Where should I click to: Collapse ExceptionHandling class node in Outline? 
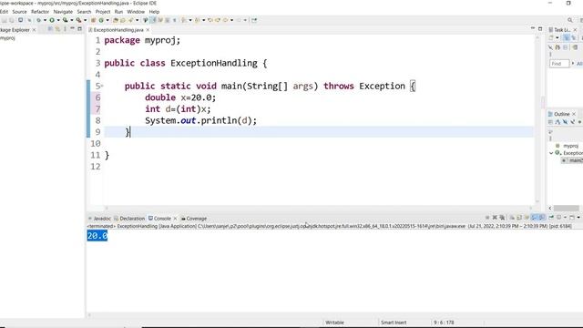coord(551,153)
